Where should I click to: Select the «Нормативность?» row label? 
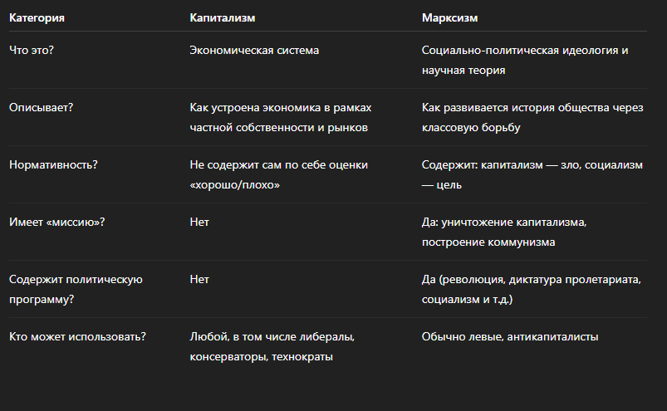pos(53,164)
